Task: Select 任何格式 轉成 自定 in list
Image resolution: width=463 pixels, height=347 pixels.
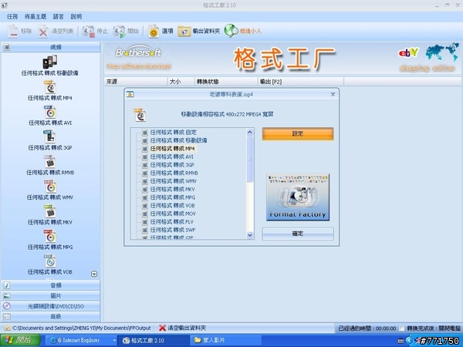Action: click(174, 132)
